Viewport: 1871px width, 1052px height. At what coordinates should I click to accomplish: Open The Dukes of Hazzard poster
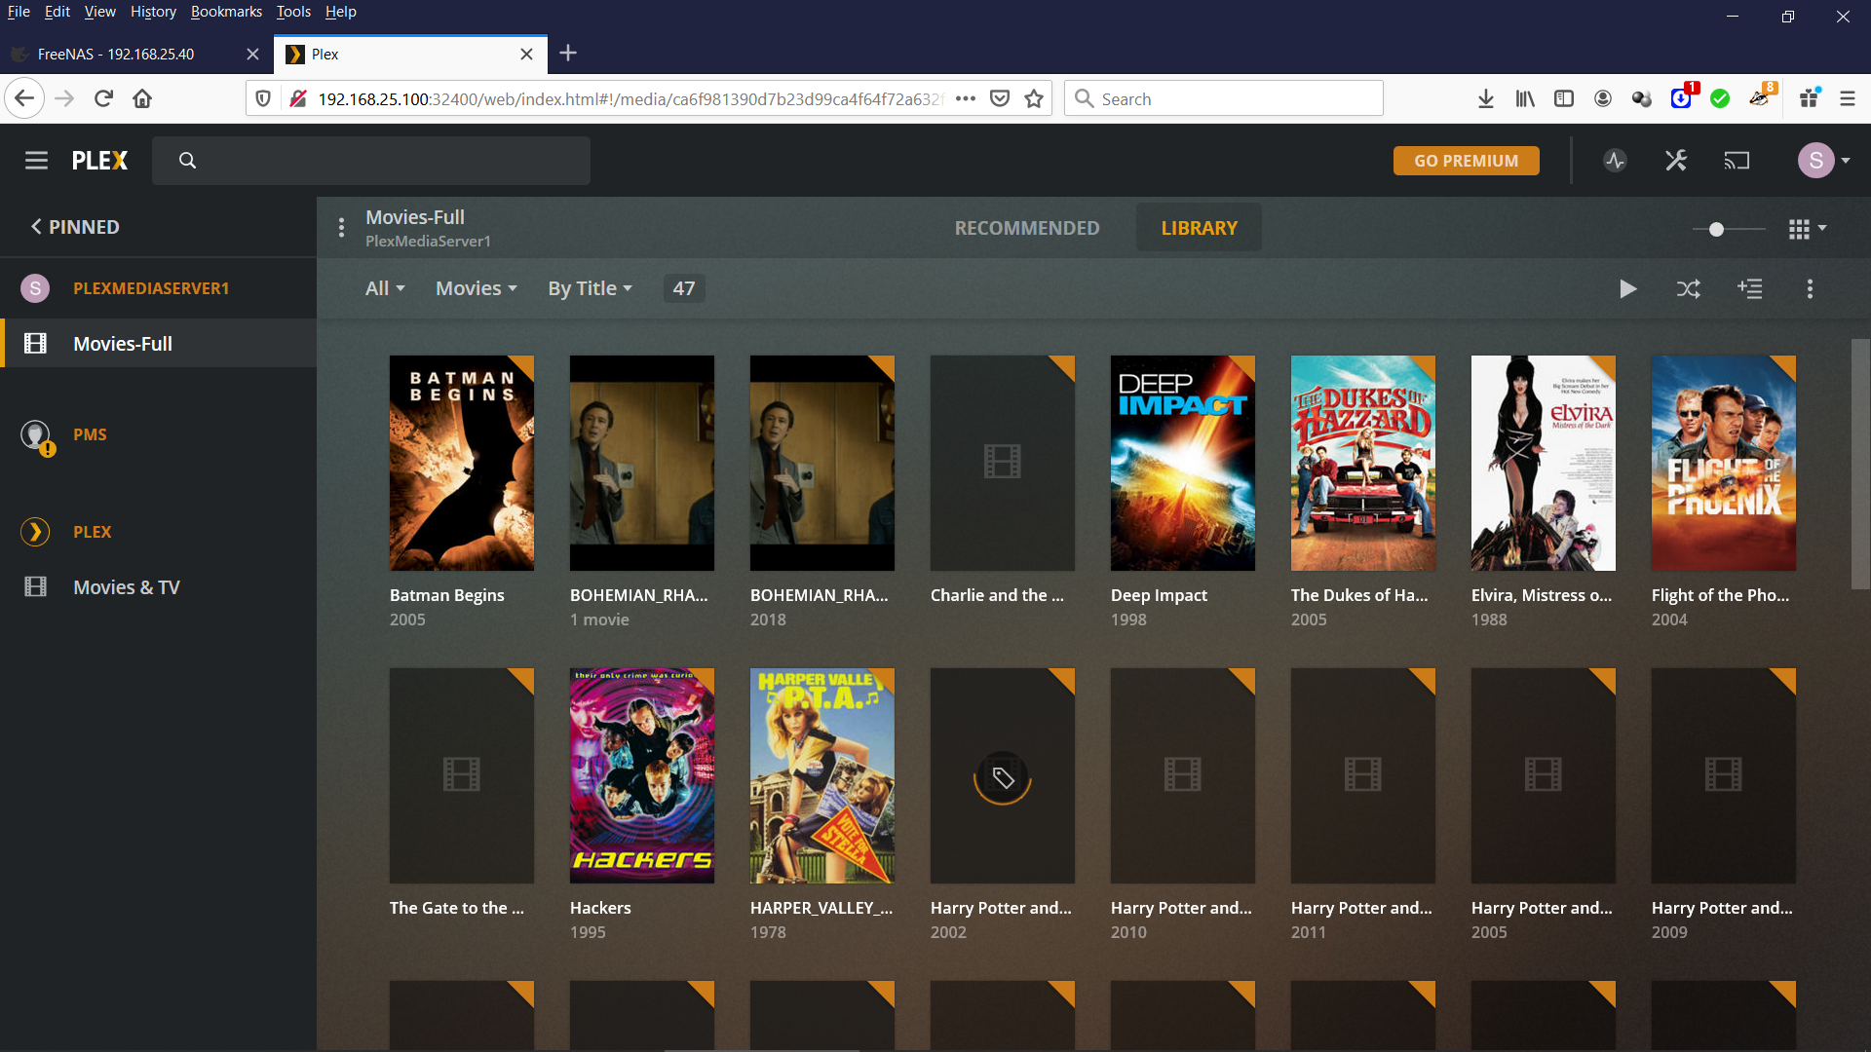(1363, 463)
